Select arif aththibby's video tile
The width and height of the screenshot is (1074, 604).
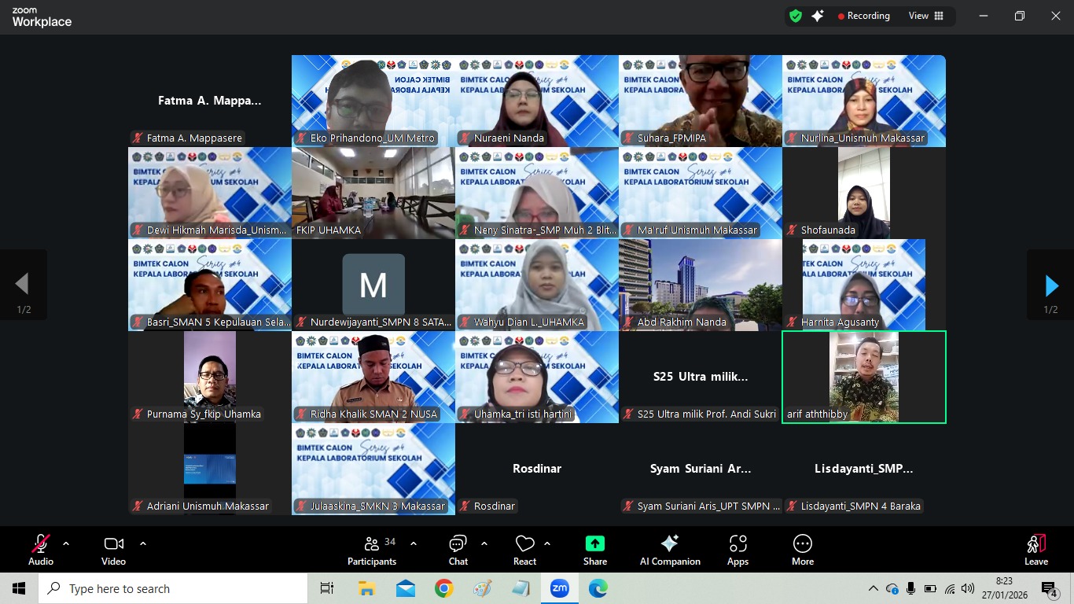click(863, 377)
